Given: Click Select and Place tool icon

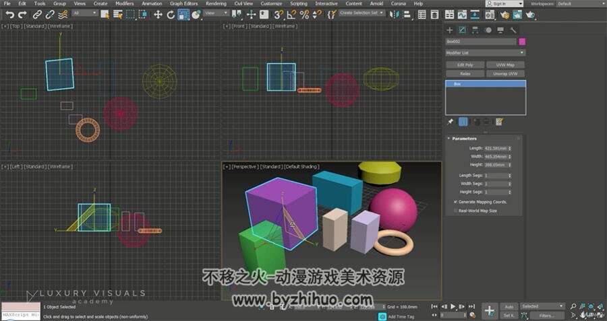Looking at the screenshot, I should point(196,15).
